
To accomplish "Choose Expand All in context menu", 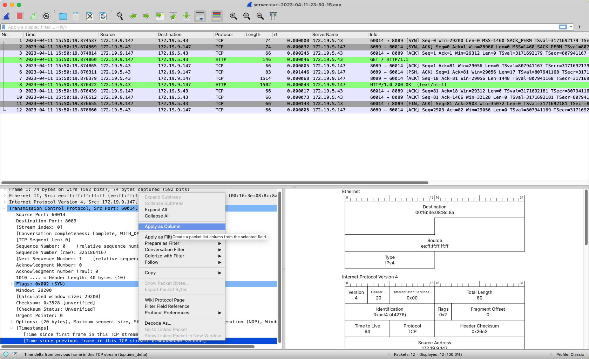I will click(x=182, y=210).
